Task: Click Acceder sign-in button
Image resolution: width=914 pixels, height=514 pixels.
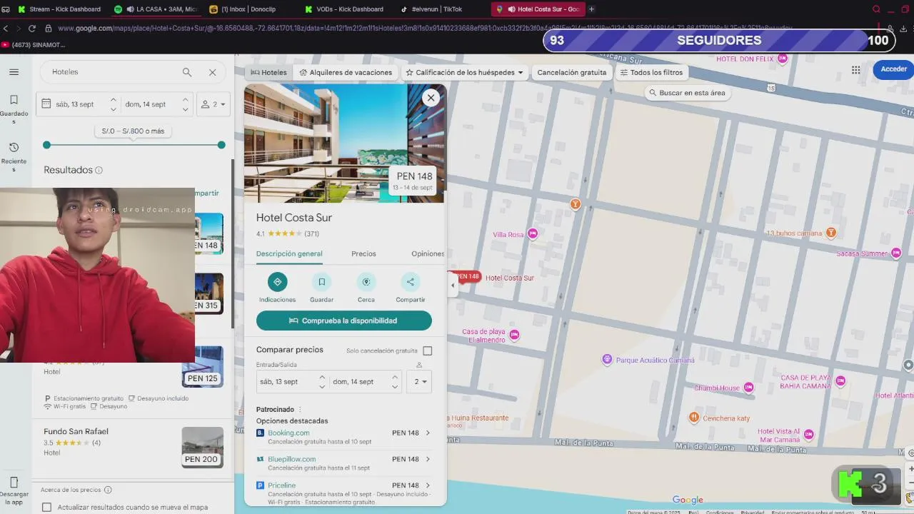Action: [893, 69]
